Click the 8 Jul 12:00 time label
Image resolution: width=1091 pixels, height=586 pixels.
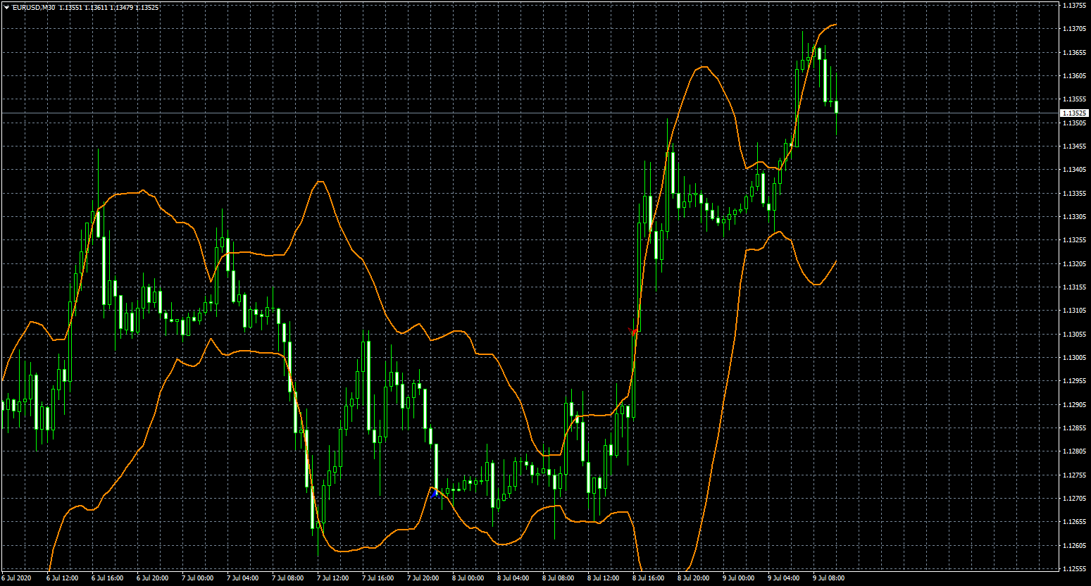603,578
